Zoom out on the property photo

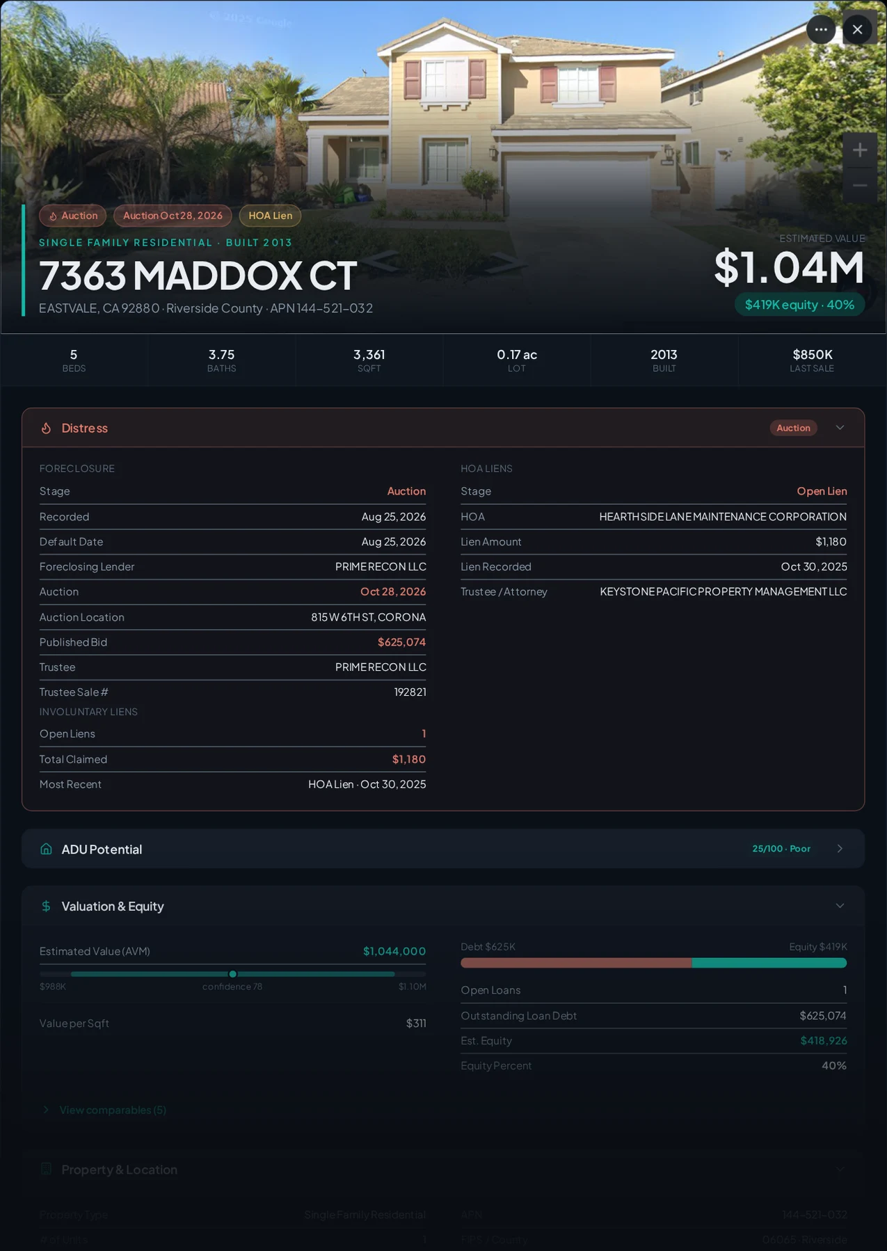(x=860, y=186)
